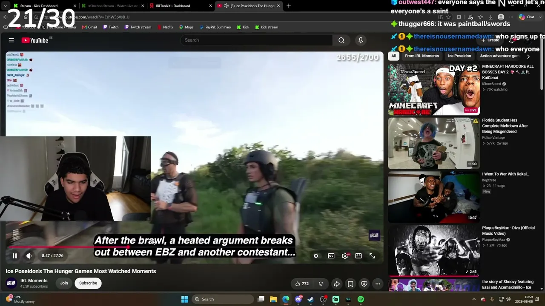Viewport: 545px width, 306px height.
Task: Open the YouTube guide hamburger menu
Action: click(11, 40)
